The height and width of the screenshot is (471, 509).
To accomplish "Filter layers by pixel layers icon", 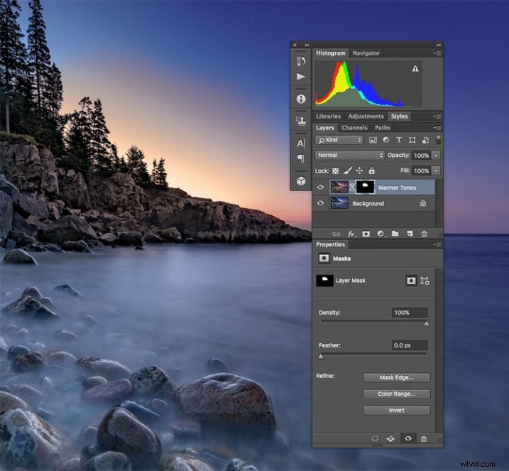I will (373, 140).
